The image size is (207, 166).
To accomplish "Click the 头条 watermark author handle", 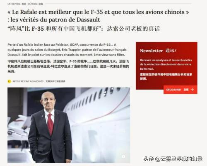I will coord(173,159).
